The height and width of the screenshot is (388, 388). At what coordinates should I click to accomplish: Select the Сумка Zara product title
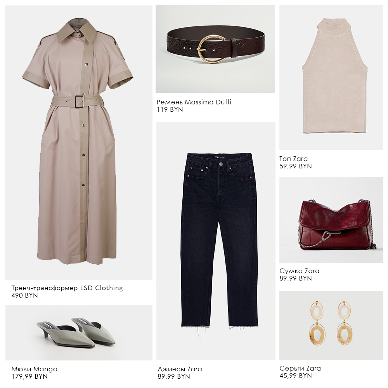click(x=300, y=271)
